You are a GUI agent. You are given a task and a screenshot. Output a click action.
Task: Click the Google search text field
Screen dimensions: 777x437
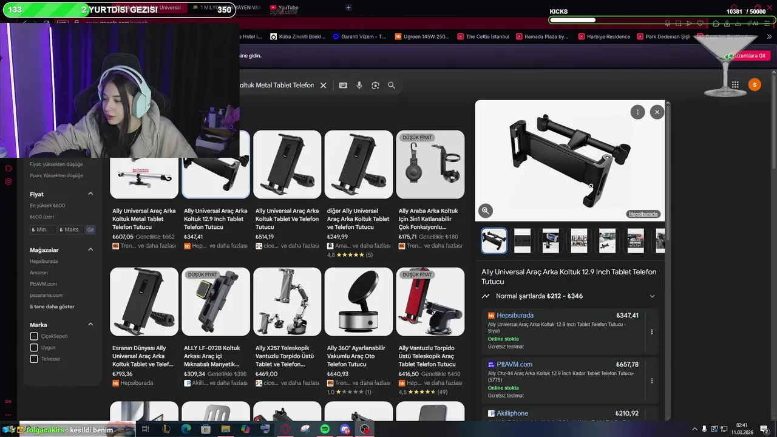coord(277,86)
